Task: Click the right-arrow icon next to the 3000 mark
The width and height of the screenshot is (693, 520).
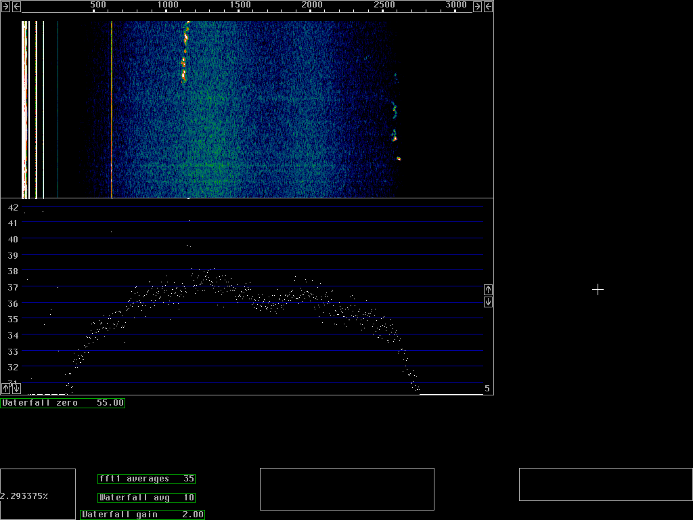Action: pyautogui.click(x=477, y=6)
